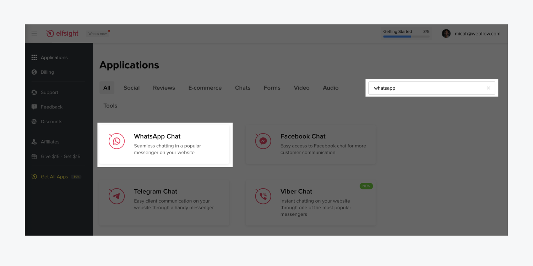Click the -80% discount badge
This screenshot has height=266, width=533.
(76, 177)
